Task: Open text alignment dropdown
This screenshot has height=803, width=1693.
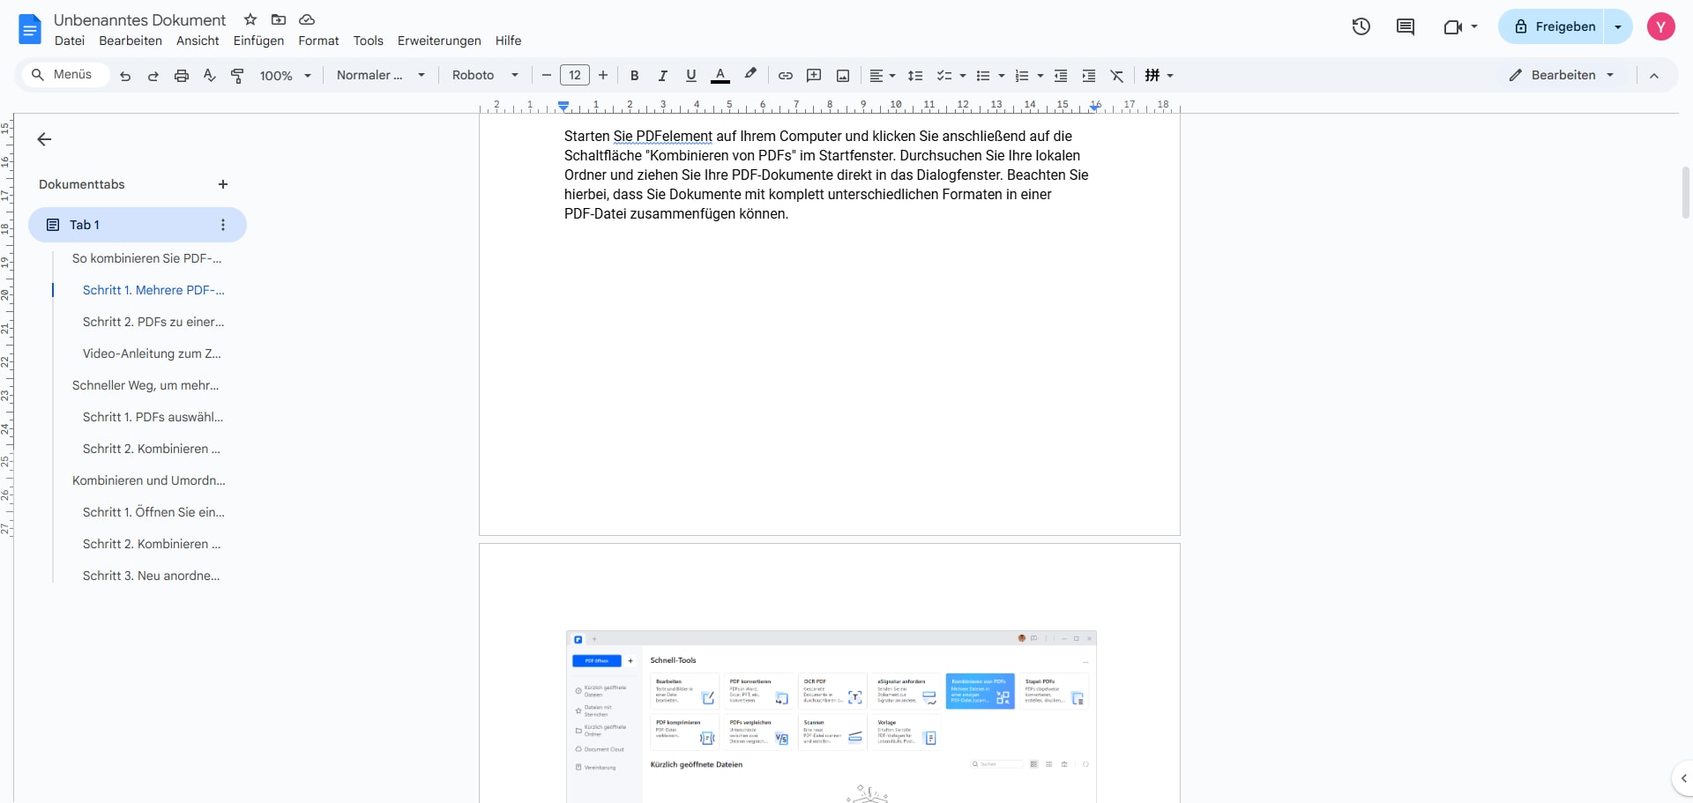Action: [x=882, y=76]
